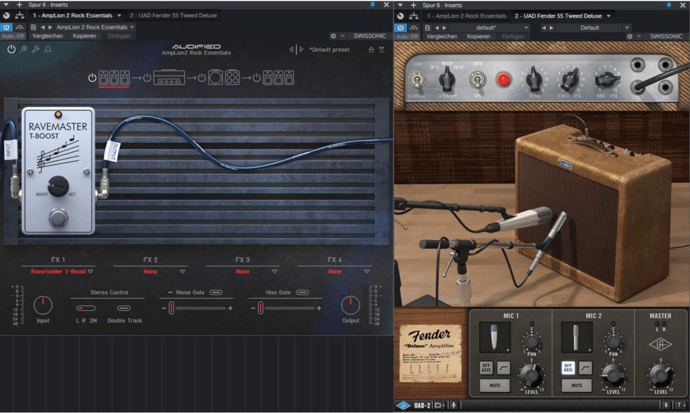The height and width of the screenshot is (413, 690).
Task: Open left window plugin settings gear
Action: click(x=333, y=36)
